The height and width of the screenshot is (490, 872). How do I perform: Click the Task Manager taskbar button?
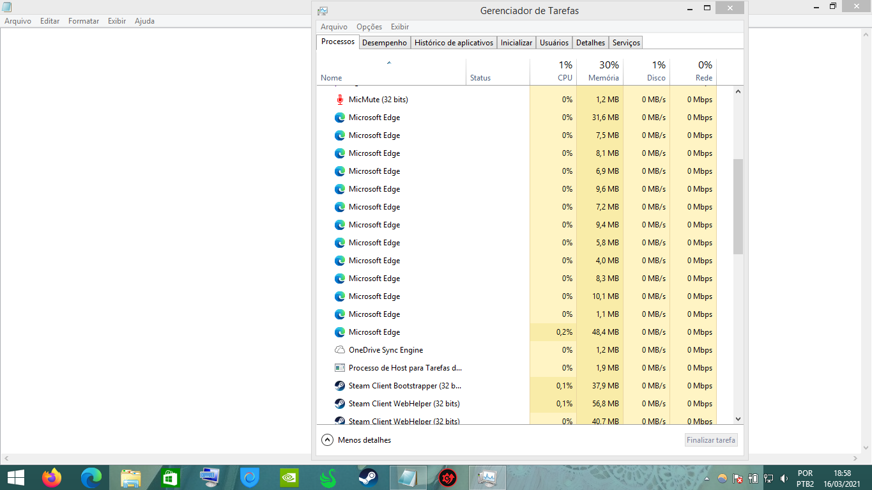[x=487, y=478]
